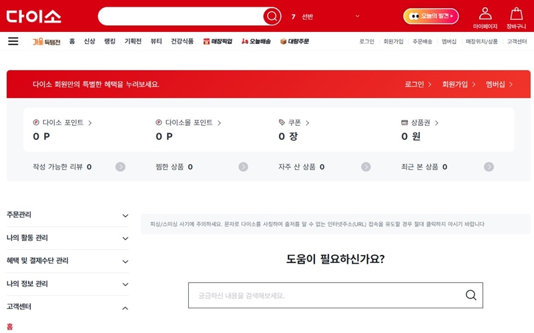Open 주문배송 link

click(x=423, y=41)
